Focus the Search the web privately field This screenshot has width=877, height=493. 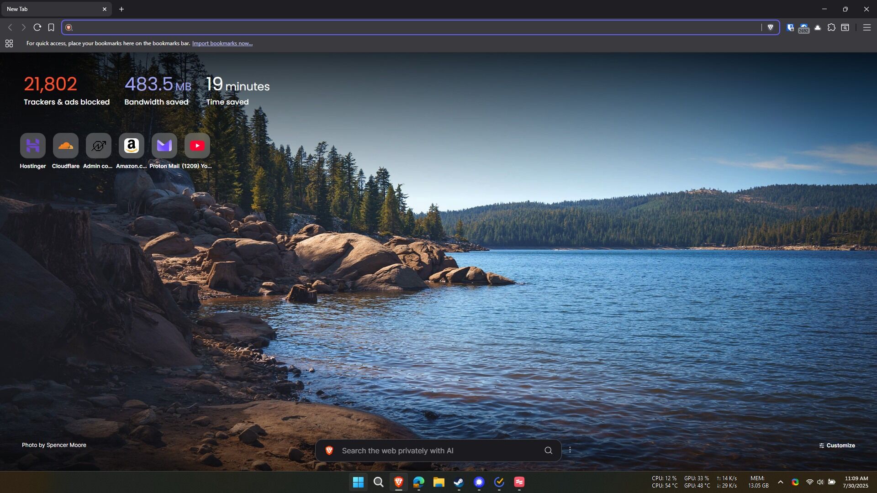coord(434,451)
